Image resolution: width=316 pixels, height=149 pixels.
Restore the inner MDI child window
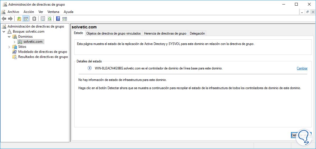307,12
